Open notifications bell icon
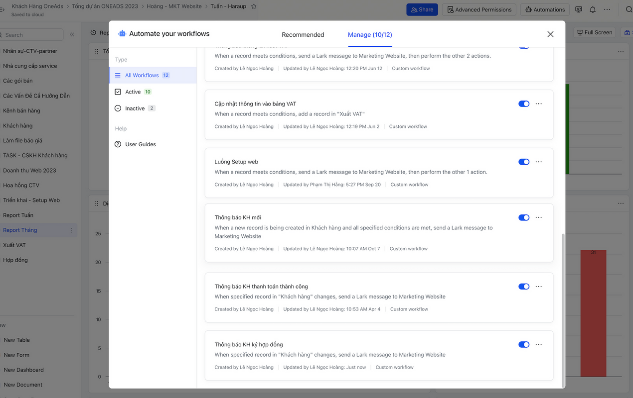This screenshot has height=398, width=633. point(593,9)
